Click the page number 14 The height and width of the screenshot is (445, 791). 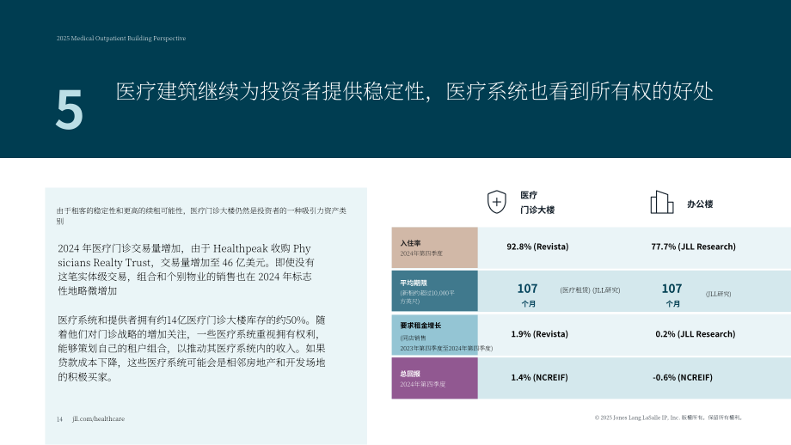coord(59,419)
